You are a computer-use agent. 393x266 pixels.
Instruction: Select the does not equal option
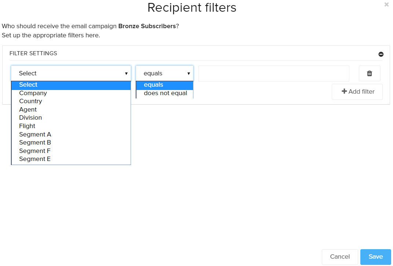165,93
